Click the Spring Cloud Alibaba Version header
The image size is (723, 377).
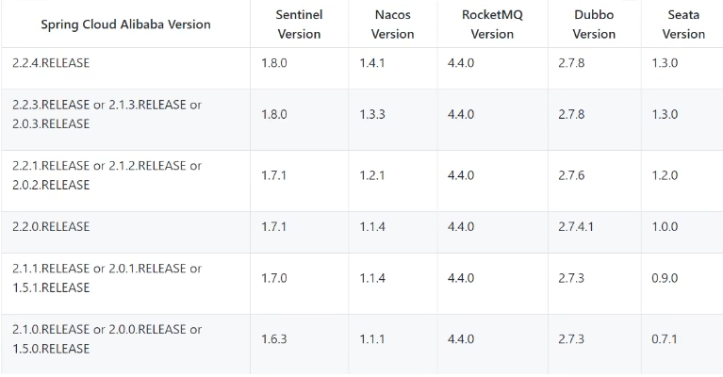[125, 25]
